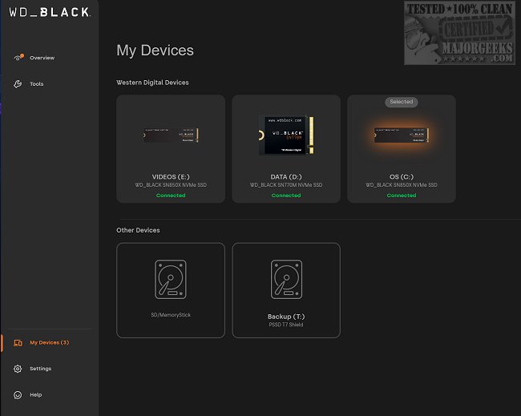Select the DATA (D:) SN770M drive image
The image size is (521, 416).
click(x=286, y=135)
